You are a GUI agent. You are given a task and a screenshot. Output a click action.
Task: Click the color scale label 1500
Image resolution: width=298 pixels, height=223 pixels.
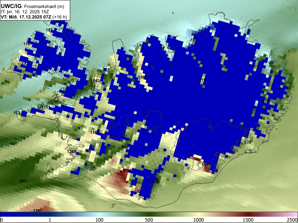[x=248, y=220]
